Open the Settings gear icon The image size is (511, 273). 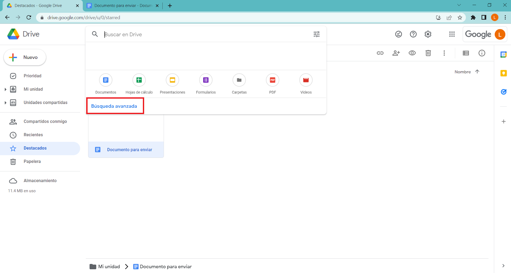point(428,34)
